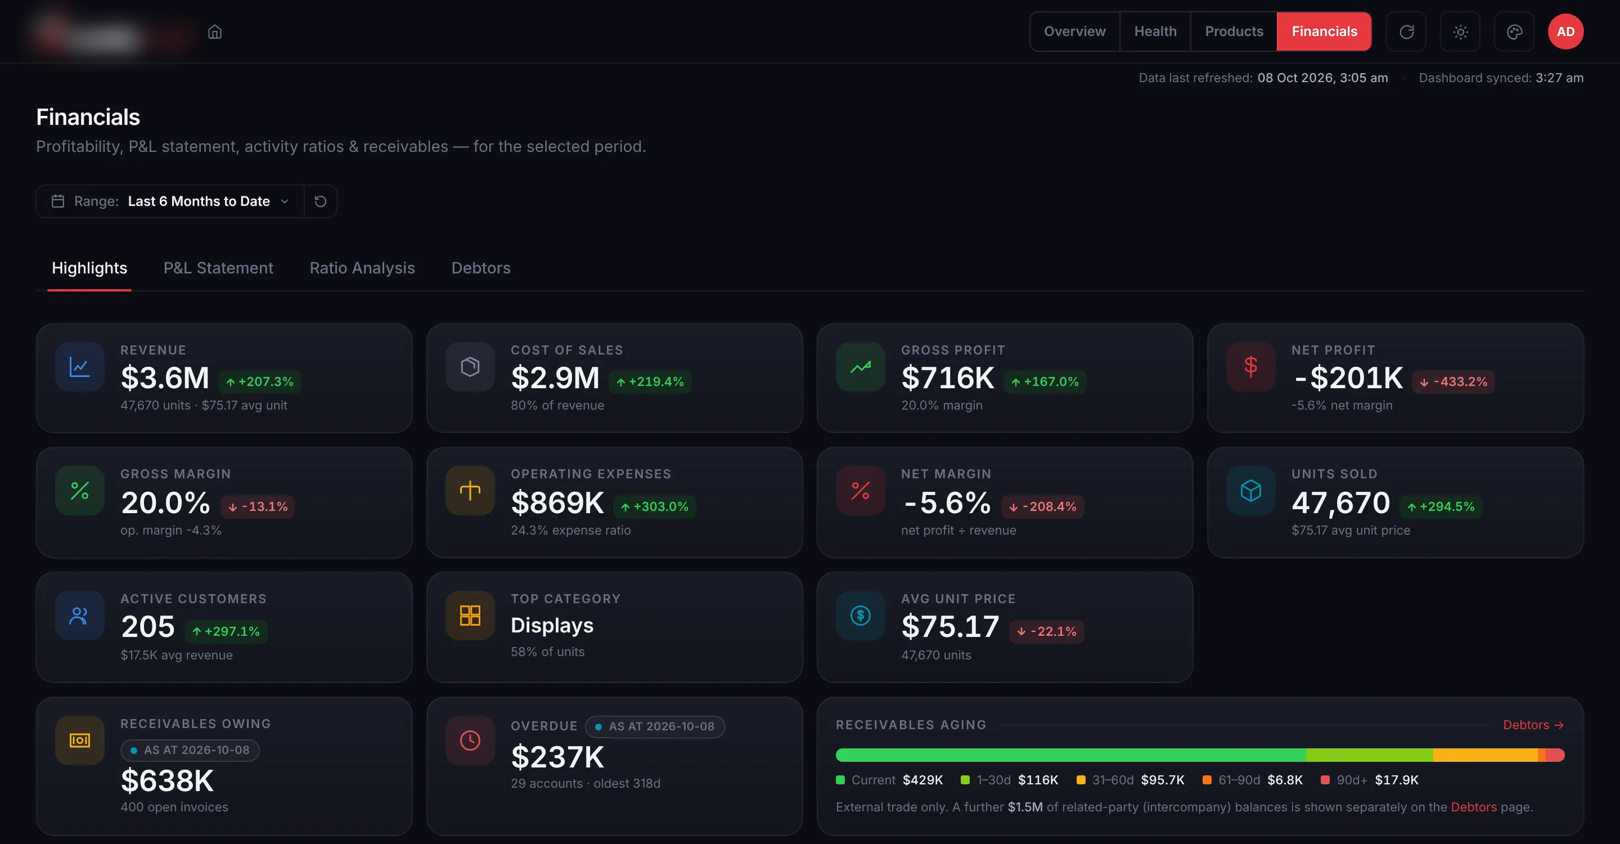1620x844 pixels.
Task: Click the -433.2% net profit badge
Action: point(1453,381)
